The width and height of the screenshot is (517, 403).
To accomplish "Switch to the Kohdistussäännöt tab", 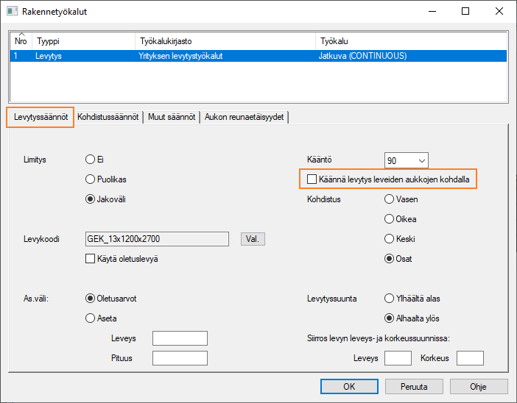I will coord(108,117).
